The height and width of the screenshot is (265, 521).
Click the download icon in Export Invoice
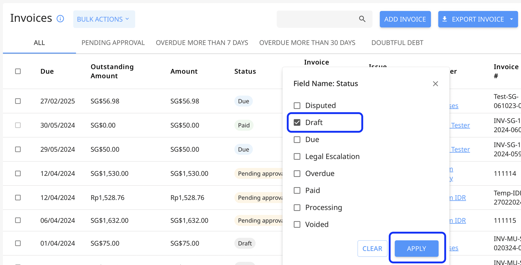coord(445,19)
